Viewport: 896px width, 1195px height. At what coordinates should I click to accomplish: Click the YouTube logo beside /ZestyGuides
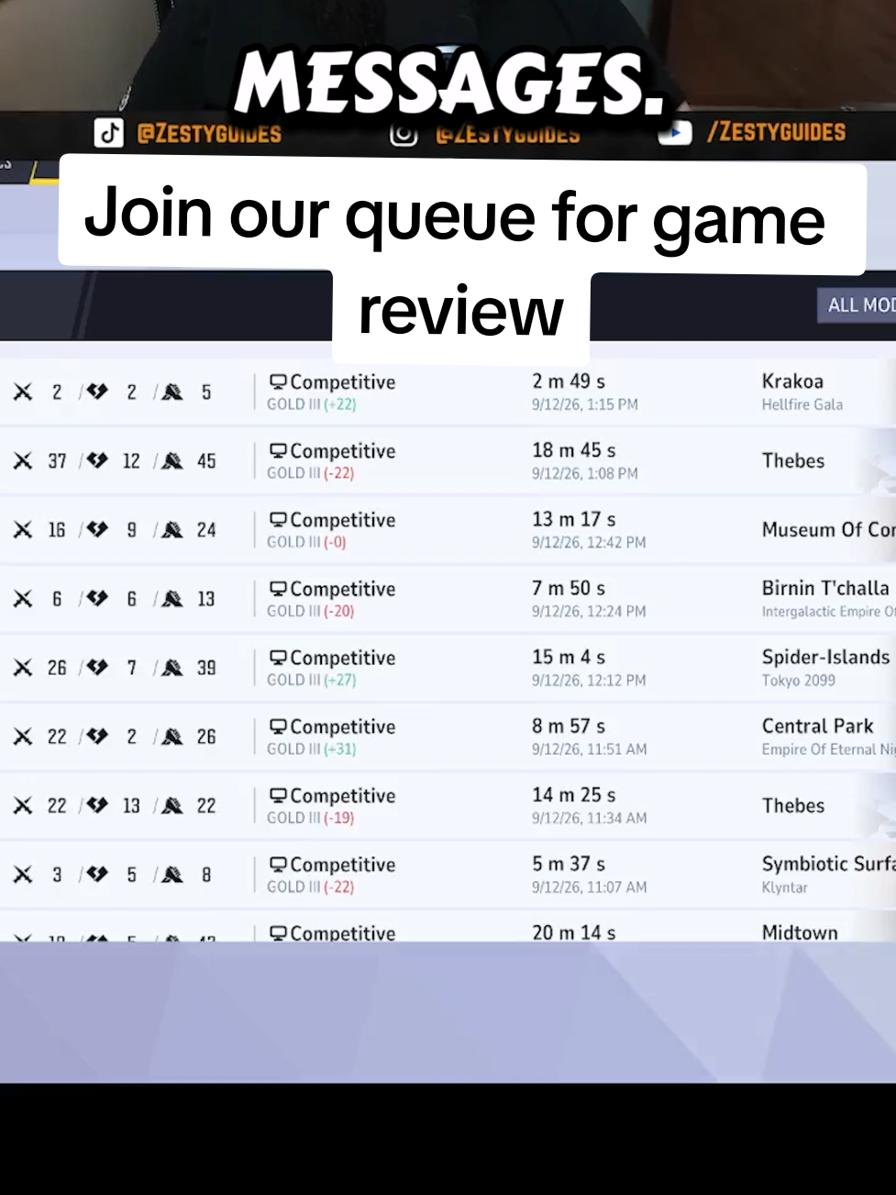coord(675,133)
